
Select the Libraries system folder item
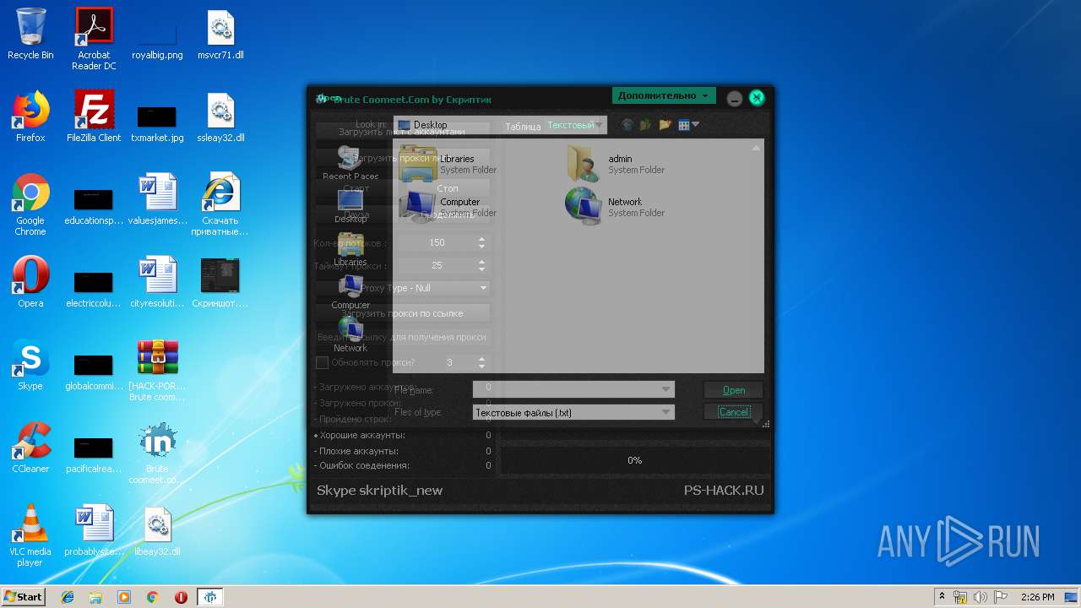pos(448,163)
